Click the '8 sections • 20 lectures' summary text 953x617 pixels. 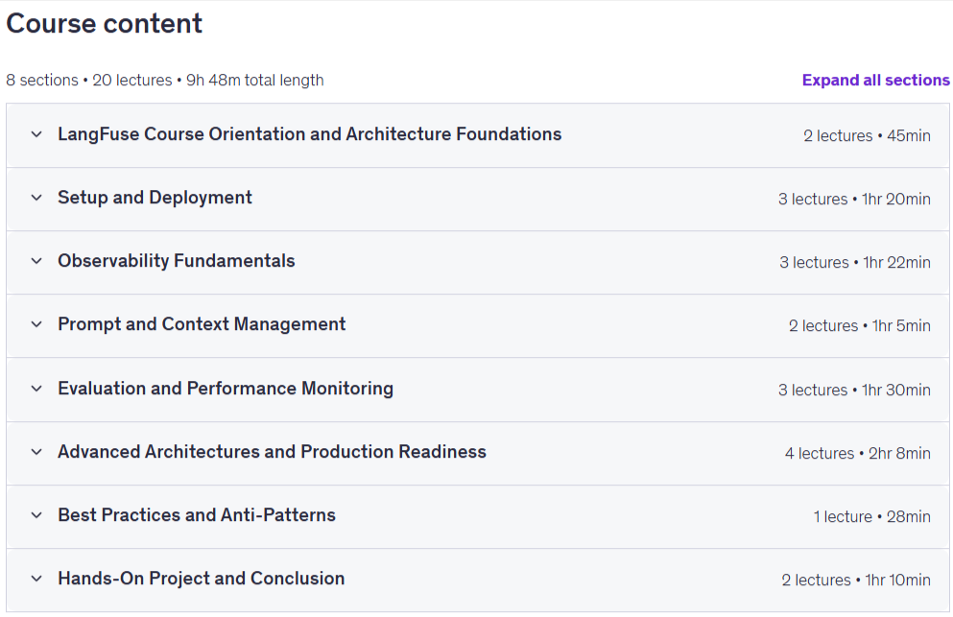click(88, 81)
